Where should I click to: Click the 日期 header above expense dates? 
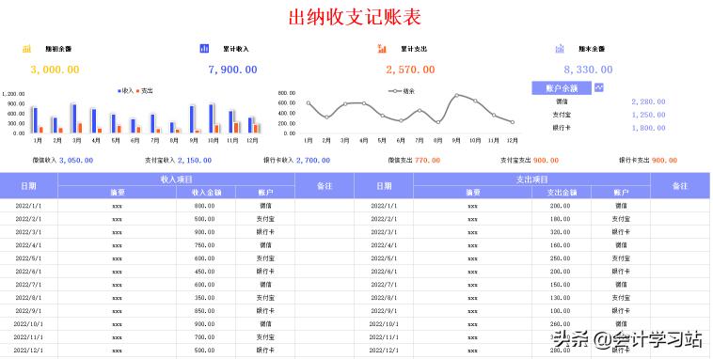pyautogui.click(x=384, y=186)
